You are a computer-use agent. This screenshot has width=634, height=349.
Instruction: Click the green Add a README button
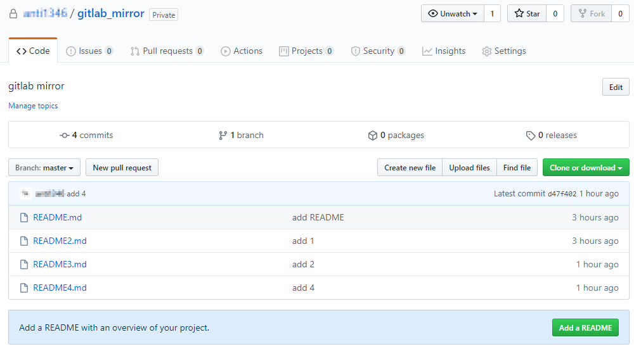coord(585,327)
